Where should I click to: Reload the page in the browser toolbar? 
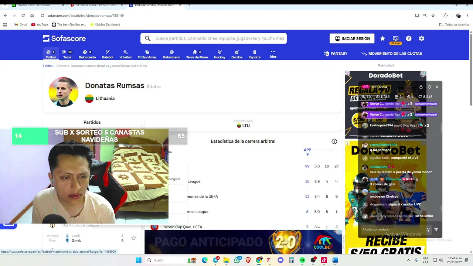[23, 16]
